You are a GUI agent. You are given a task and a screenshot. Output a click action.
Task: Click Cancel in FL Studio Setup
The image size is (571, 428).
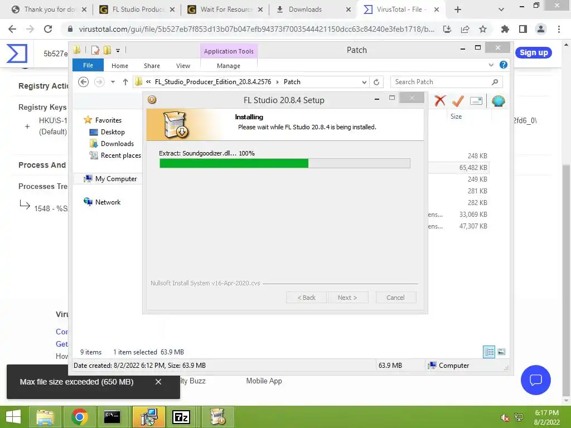pos(395,298)
